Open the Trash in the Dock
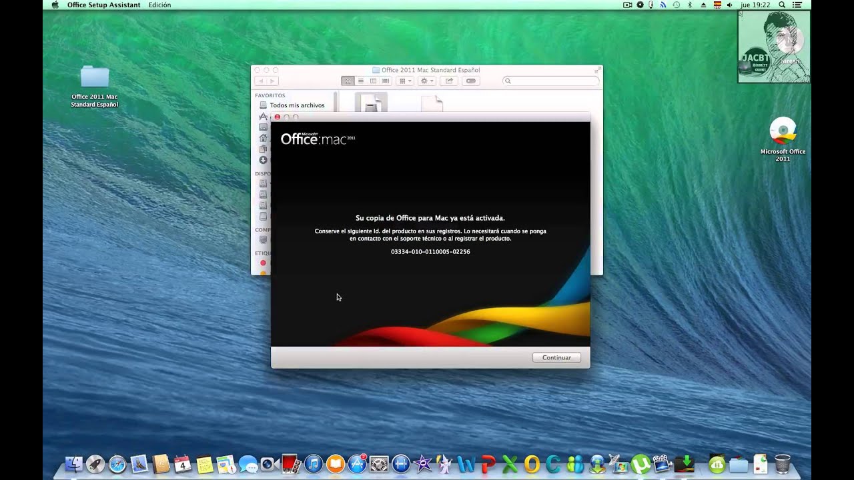854x480 pixels. [x=783, y=464]
